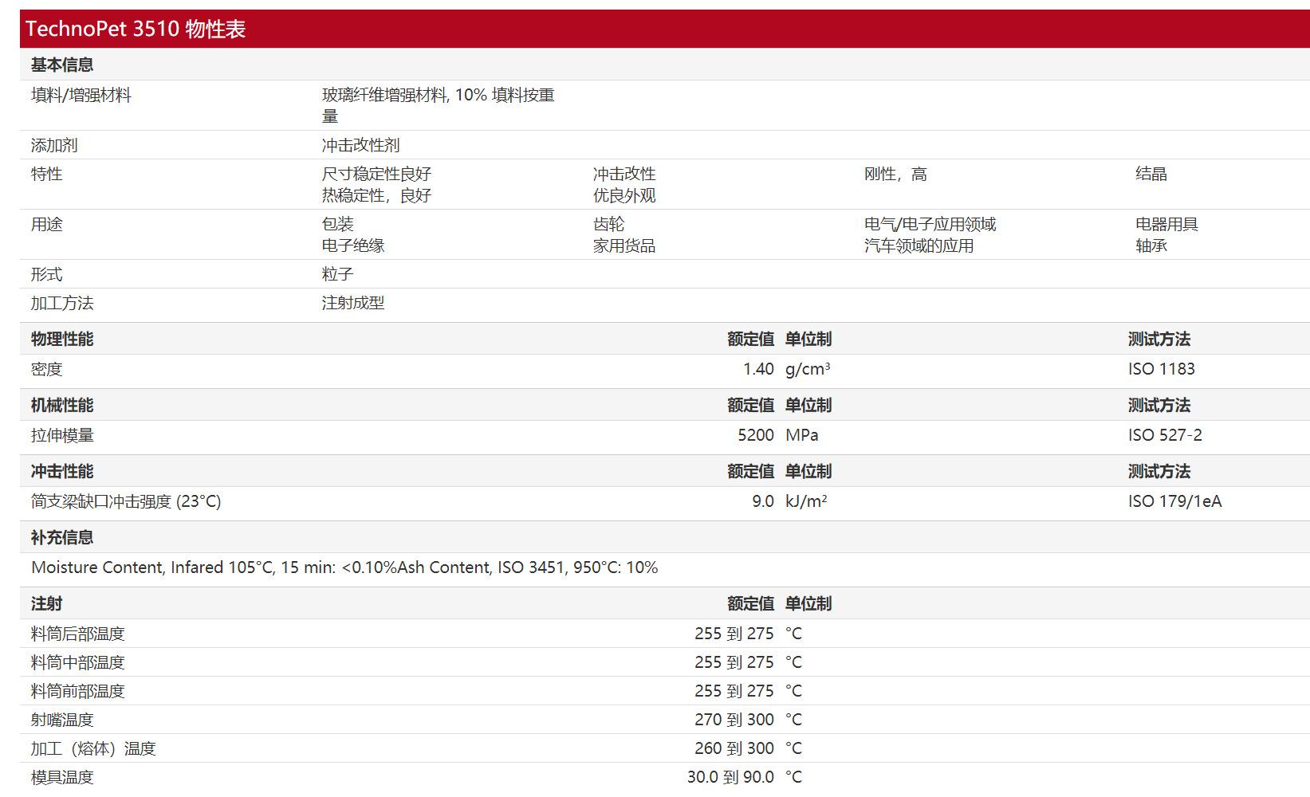Select the 注射 section header

46,603
